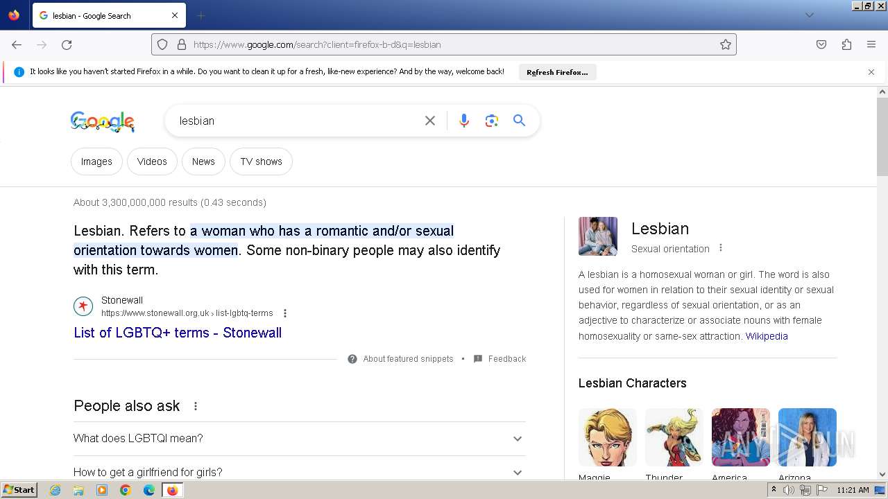View site info via the padlock icon

(x=182, y=44)
